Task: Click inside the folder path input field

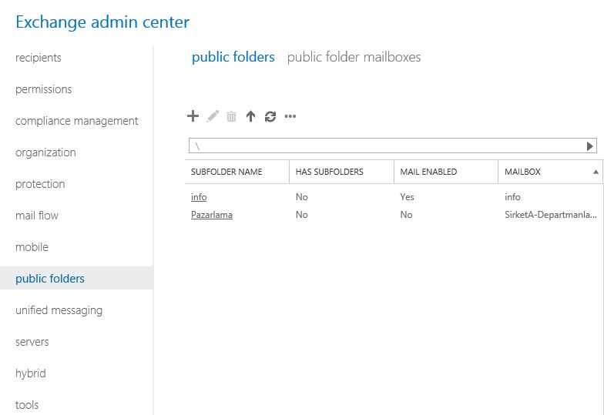Action: coord(385,146)
